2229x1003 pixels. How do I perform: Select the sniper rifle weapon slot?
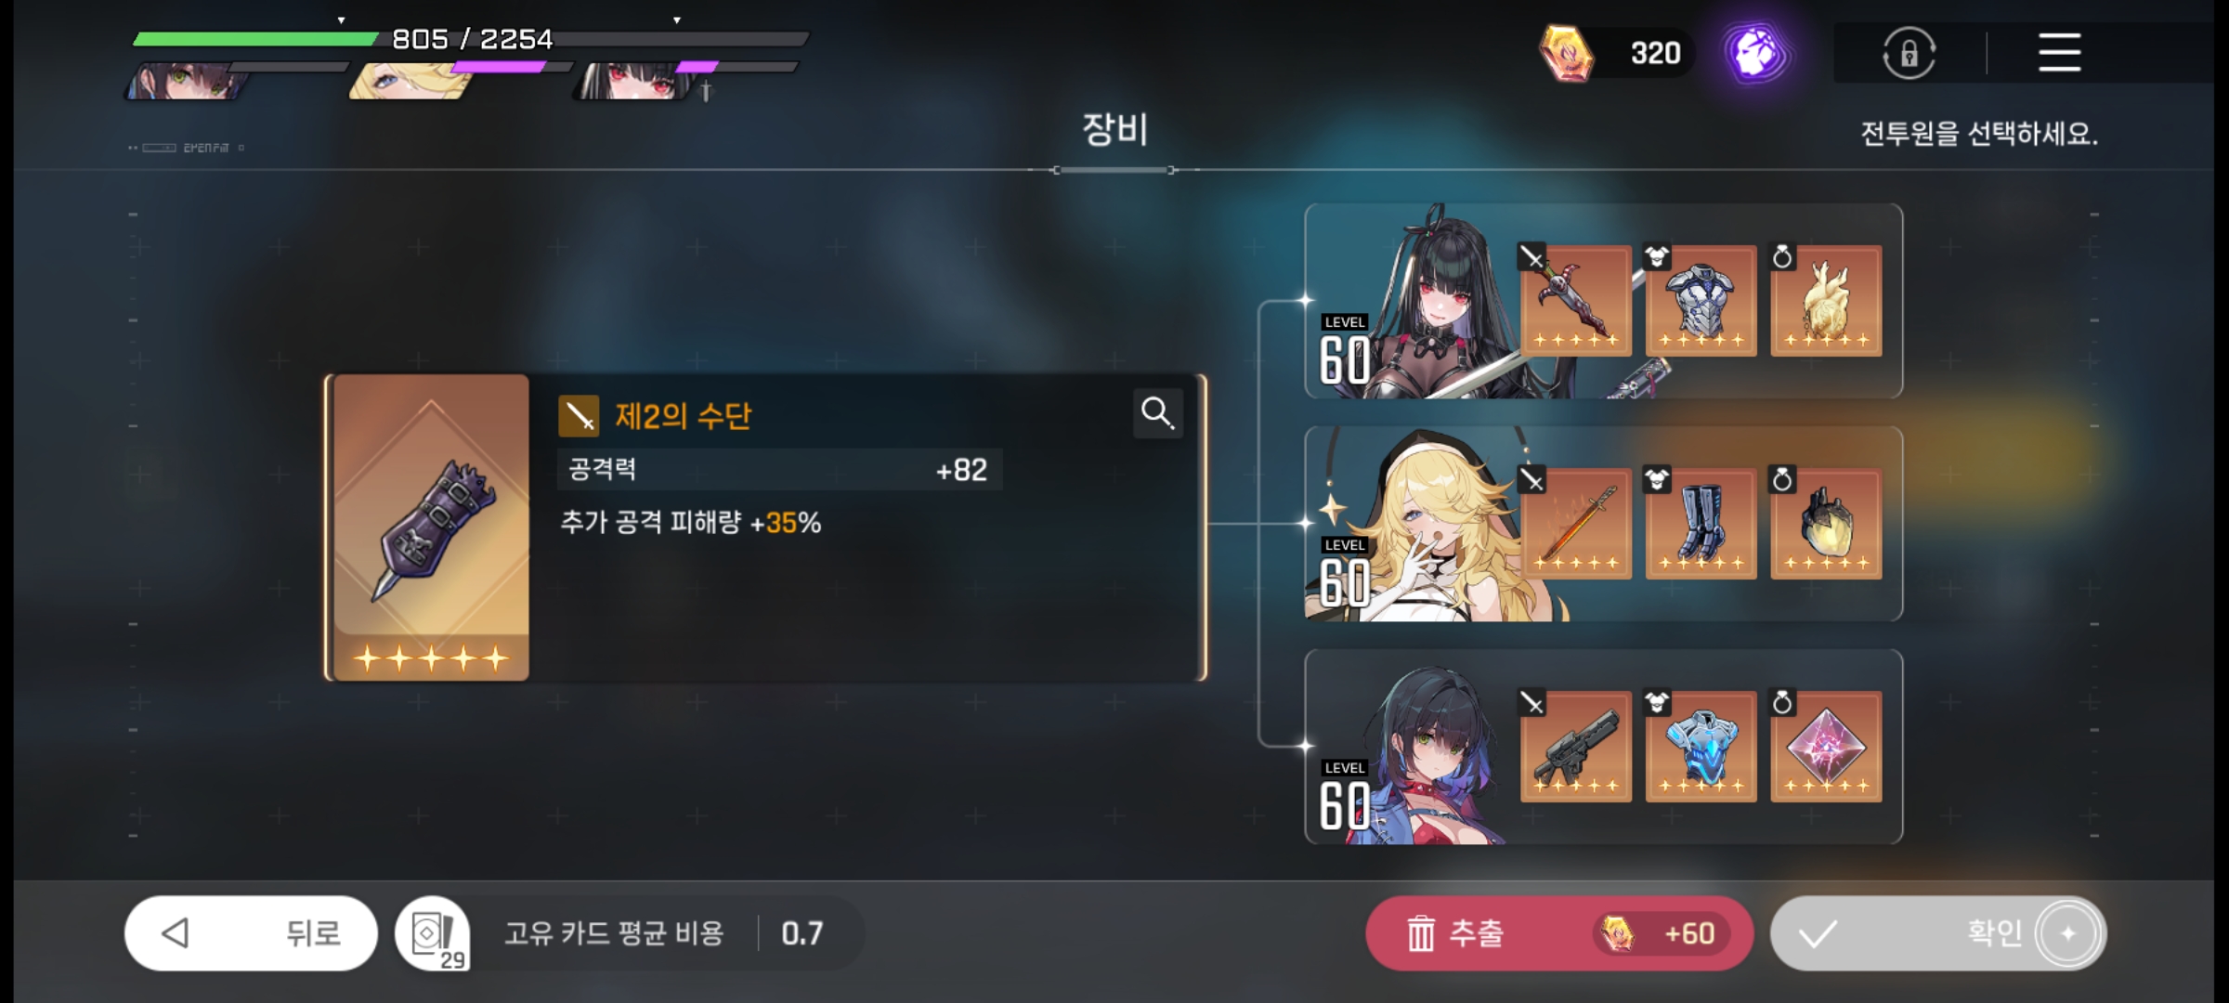[1575, 746]
